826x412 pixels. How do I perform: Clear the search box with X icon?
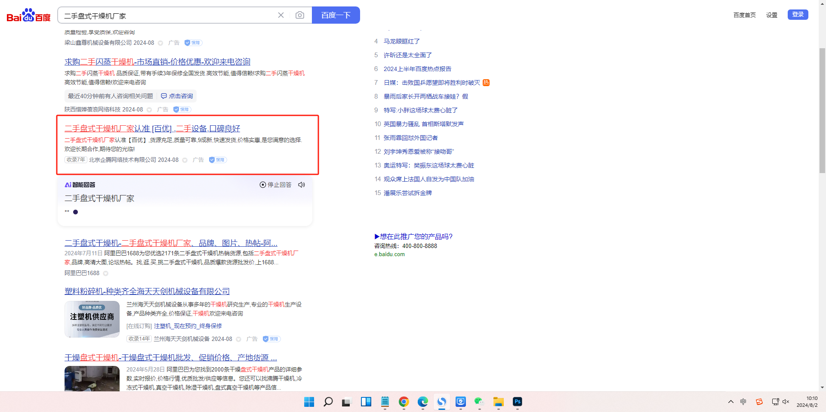pyautogui.click(x=281, y=15)
